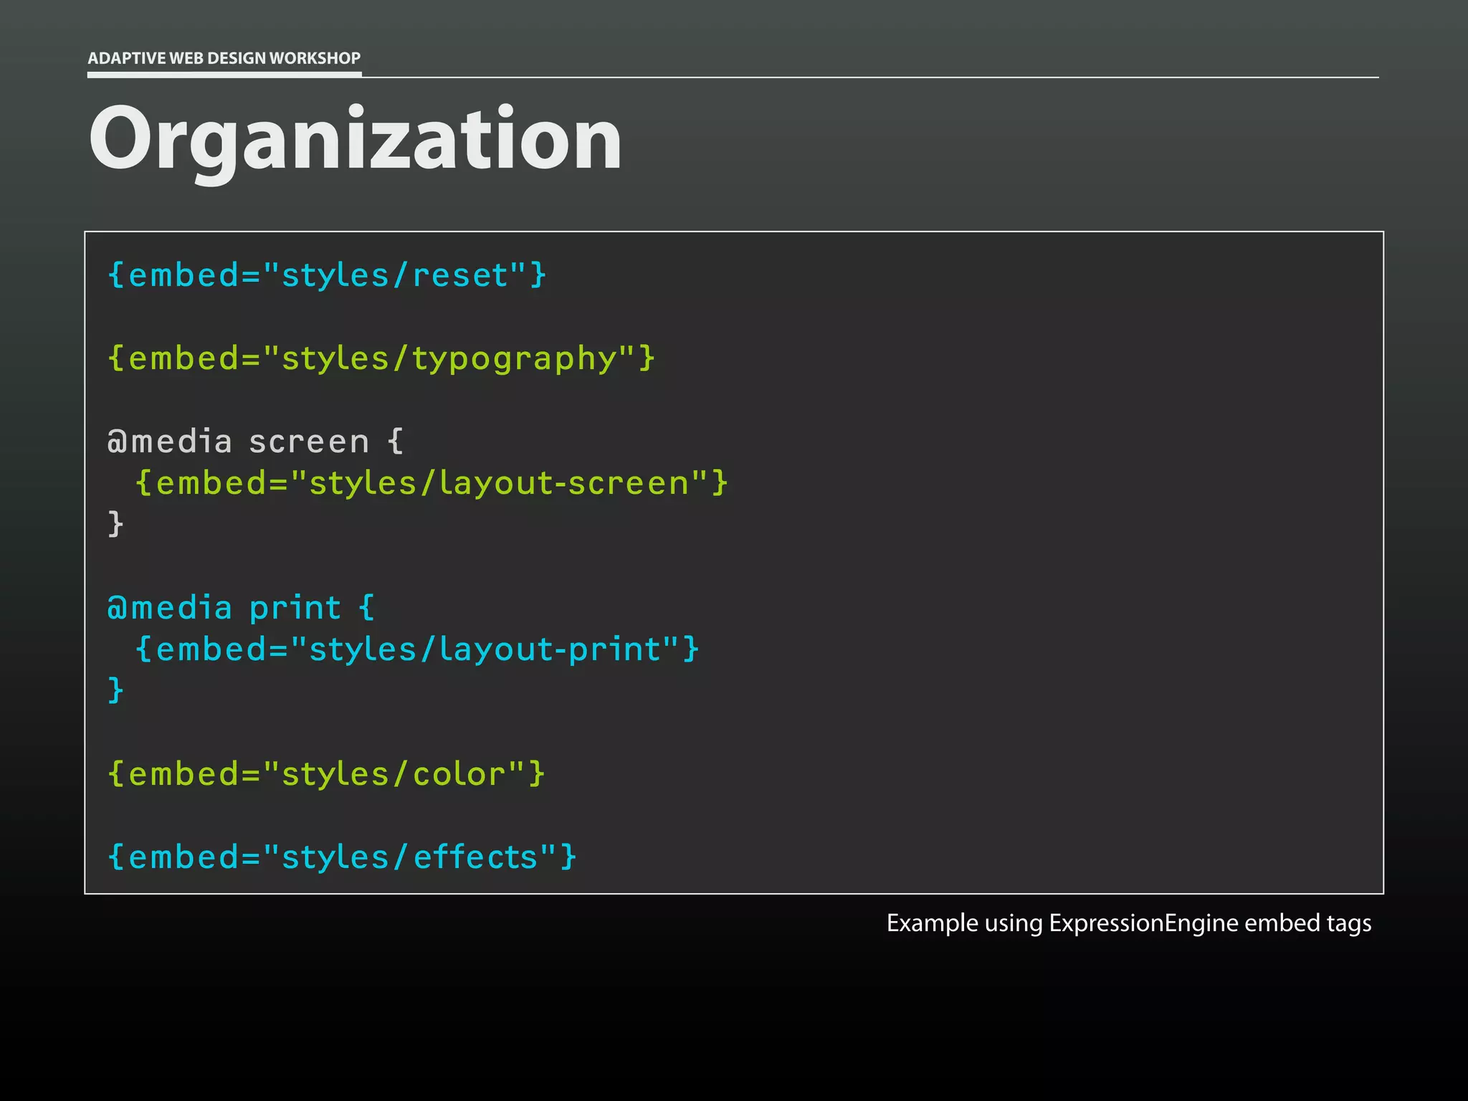Click the '@media screen {' line
The image size is (1468, 1101).
tap(256, 442)
